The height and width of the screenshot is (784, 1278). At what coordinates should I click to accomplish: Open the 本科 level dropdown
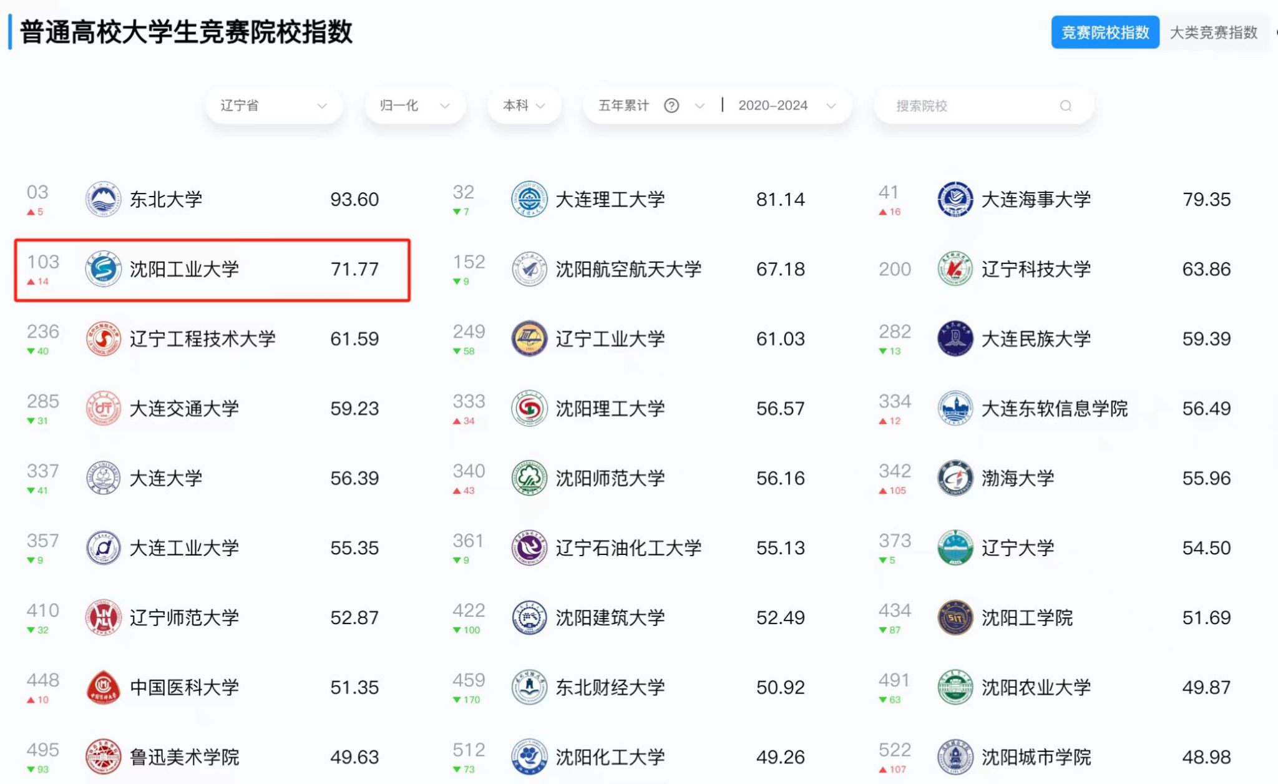tap(524, 105)
